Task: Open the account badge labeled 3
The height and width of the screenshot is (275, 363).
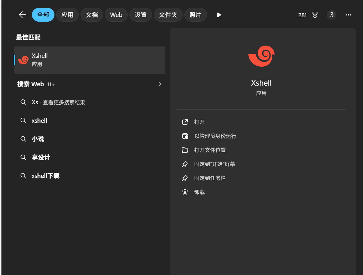Action: (332, 15)
